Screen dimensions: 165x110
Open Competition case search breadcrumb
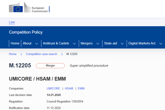[42, 54]
